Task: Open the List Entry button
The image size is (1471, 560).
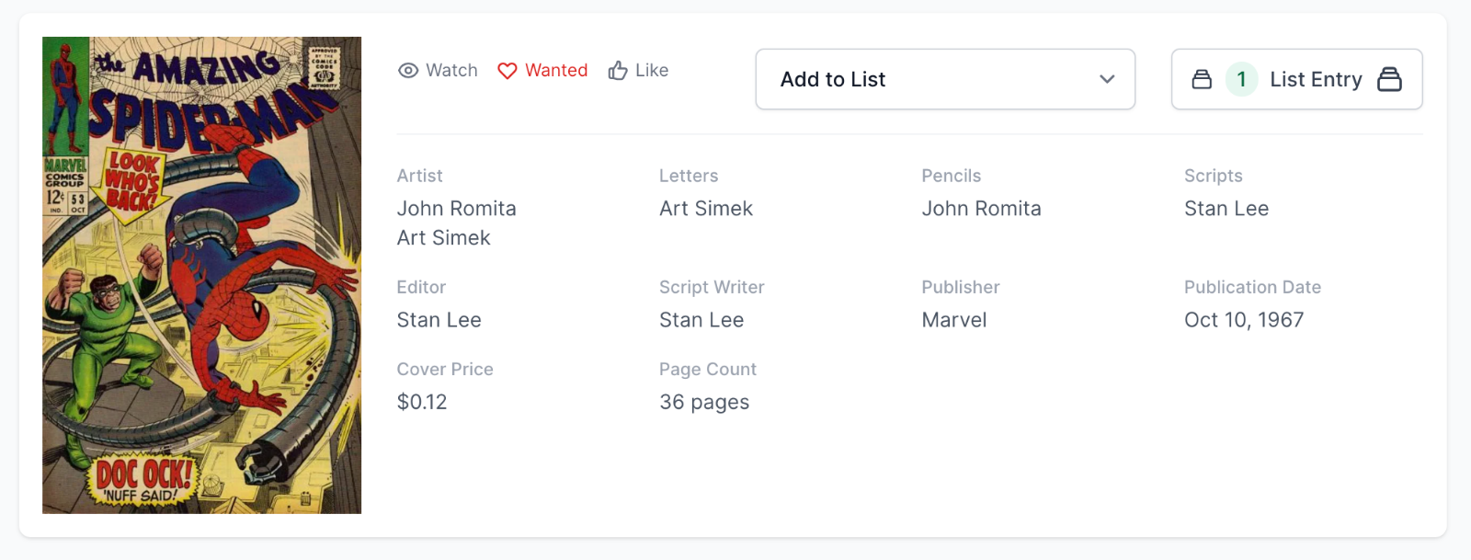Action: [1316, 79]
